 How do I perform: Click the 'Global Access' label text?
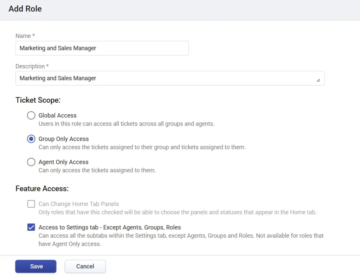click(x=57, y=115)
